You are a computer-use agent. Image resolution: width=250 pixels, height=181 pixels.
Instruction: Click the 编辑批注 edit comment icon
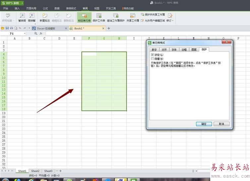click(x=57, y=16)
